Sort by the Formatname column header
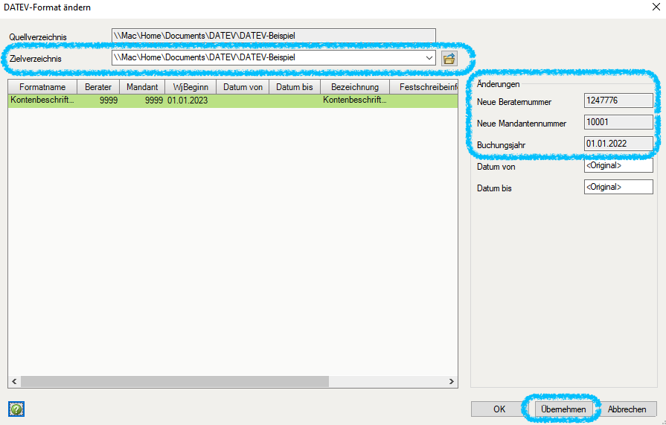 (42, 86)
